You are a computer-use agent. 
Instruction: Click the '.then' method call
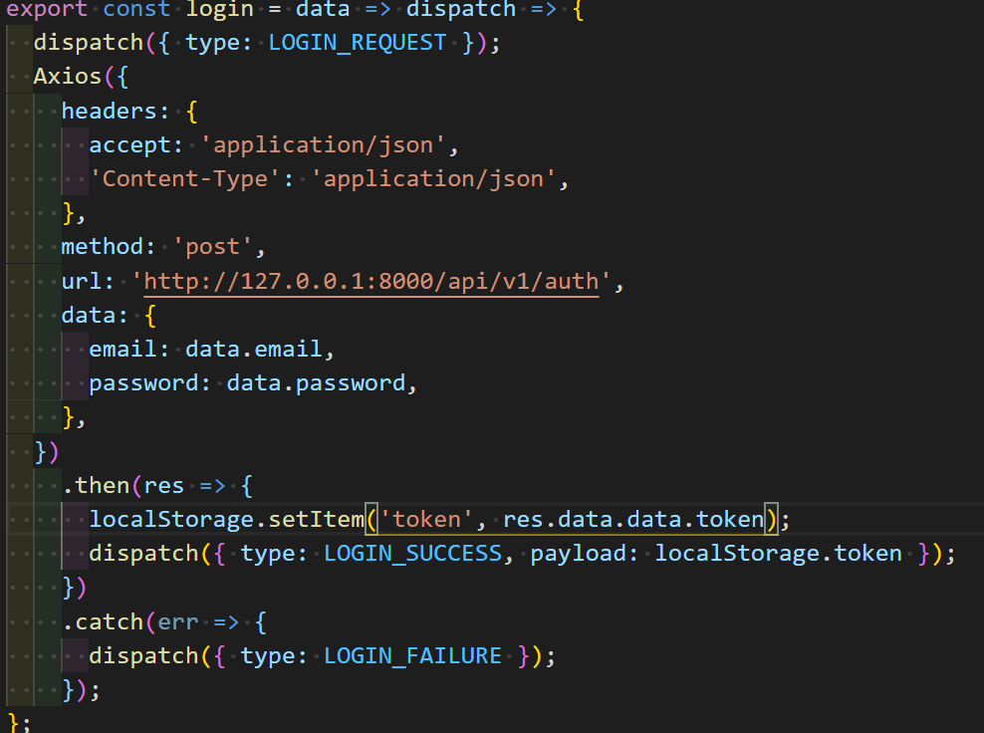pyautogui.click(x=96, y=486)
